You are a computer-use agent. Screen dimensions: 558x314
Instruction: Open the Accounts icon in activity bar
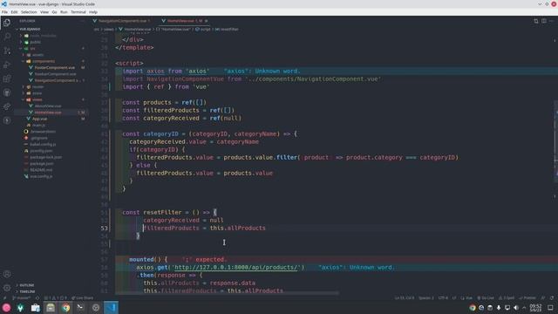click(x=7, y=274)
